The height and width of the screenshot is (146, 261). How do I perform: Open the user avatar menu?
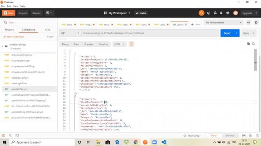pos(236,13)
